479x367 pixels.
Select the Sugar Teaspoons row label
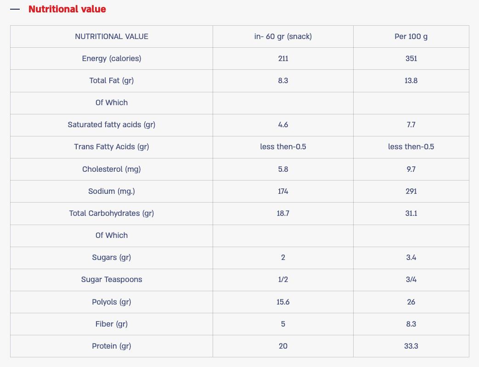pos(112,279)
